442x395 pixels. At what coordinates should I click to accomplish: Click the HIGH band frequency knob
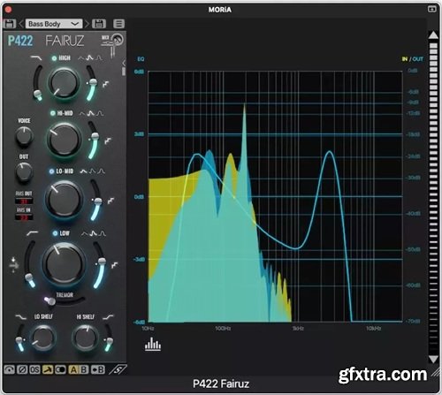(64, 83)
